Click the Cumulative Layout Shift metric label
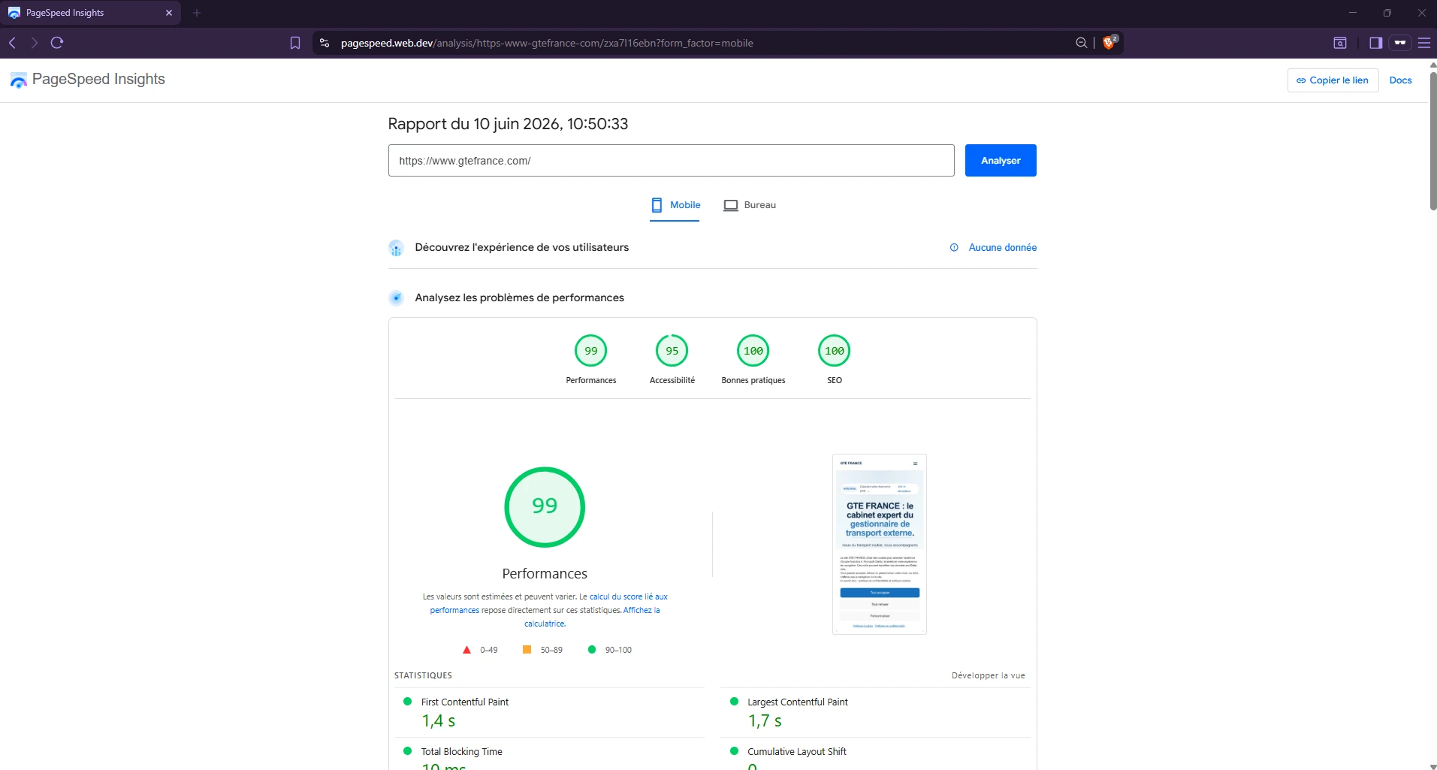The width and height of the screenshot is (1437, 770). 797,751
